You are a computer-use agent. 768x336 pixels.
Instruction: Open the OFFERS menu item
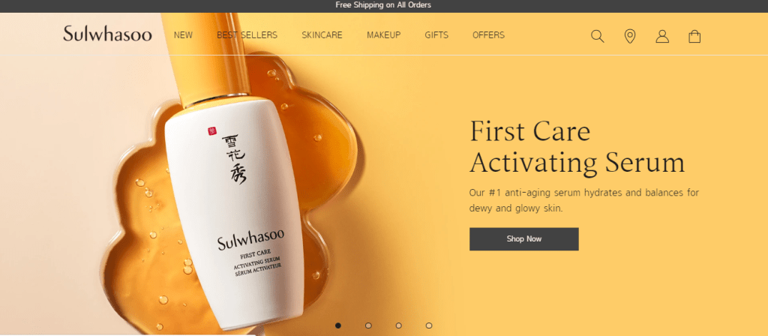(488, 35)
